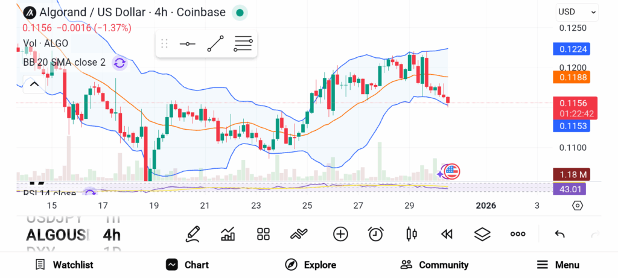The width and height of the screenshot is (618, 278).
Task: Open the drawing tools pencil icon
Action: (193, 234)
